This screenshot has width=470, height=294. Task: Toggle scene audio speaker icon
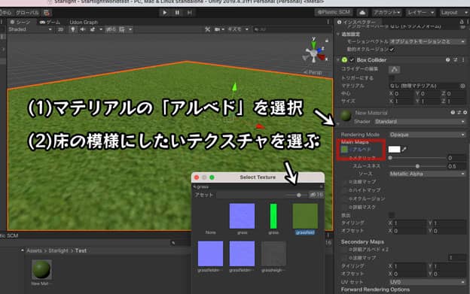(83, 29)
